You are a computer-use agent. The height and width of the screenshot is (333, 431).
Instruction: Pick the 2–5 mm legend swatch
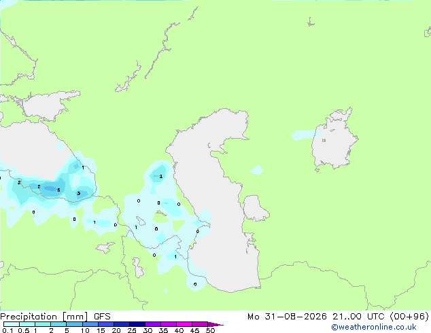click(x=58, y=324)
